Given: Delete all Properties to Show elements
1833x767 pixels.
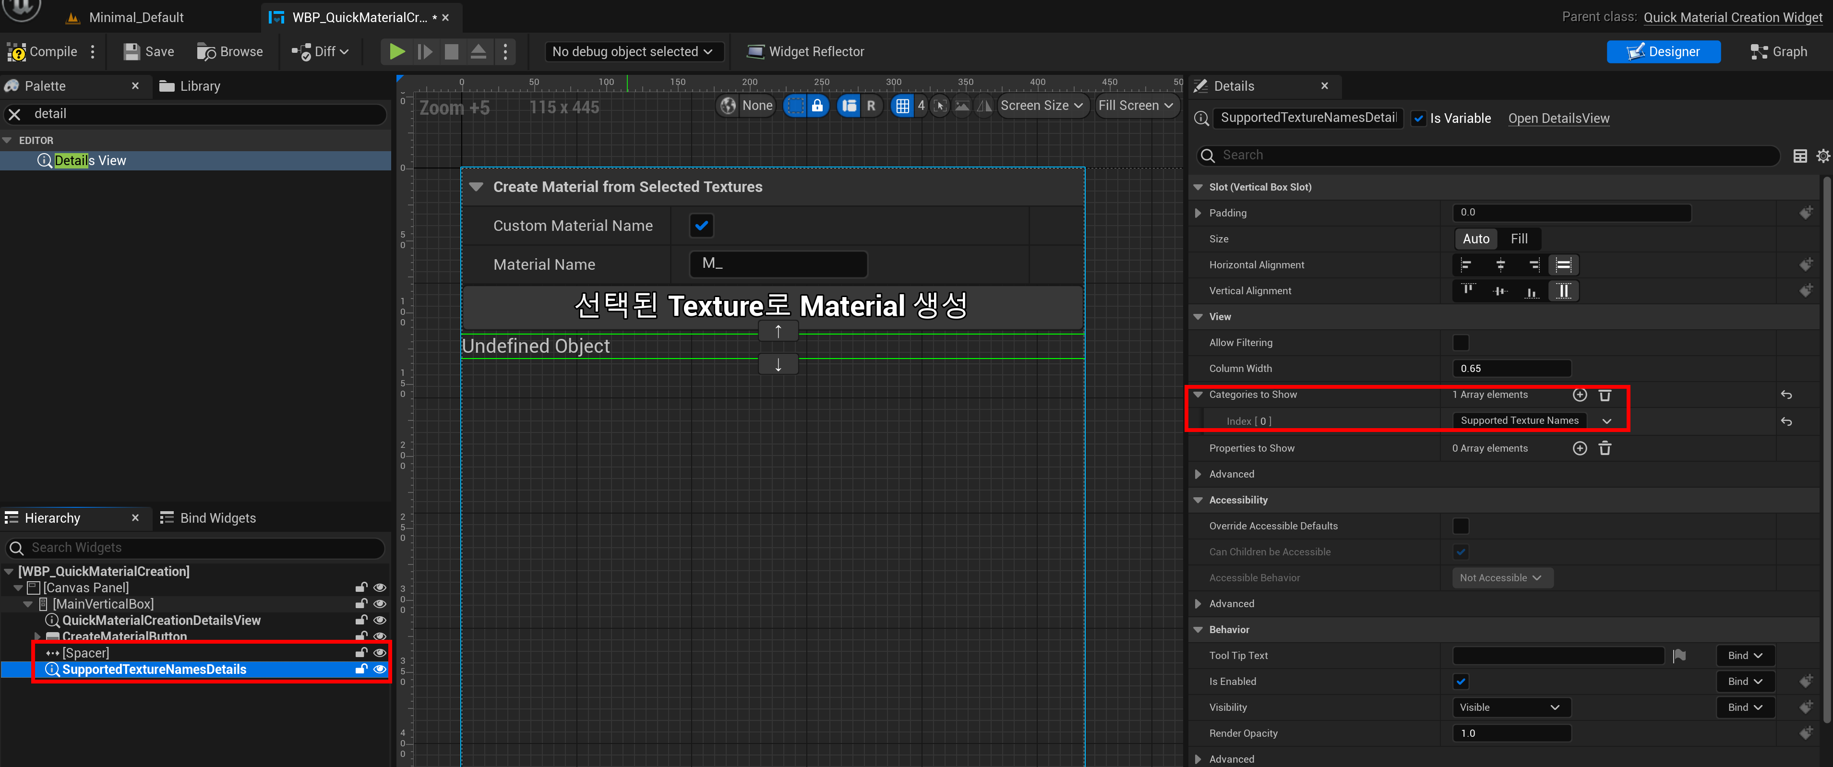Looking at the screenshot, I should pyautogui.click(x=1605, y=448).
